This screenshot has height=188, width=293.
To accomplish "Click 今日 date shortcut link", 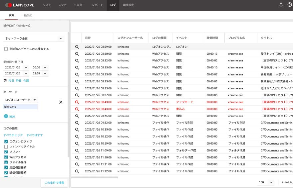I will [x=11, y=80].
